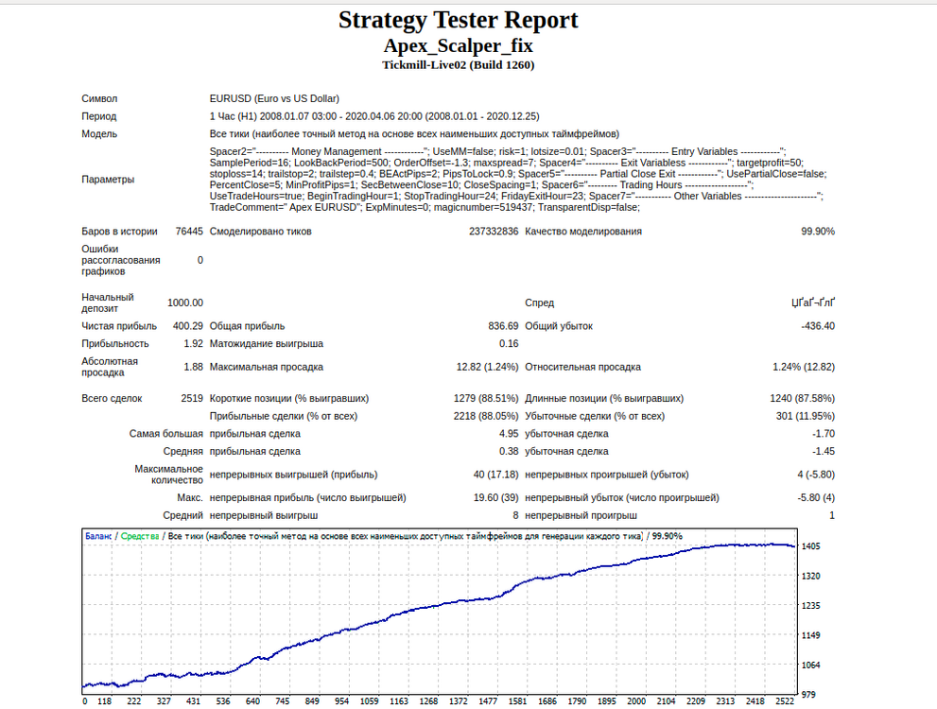Click the profit factor value '1.92'
Image resolution: width=937 pixels, height=709 pixels.
coord(194,343)
